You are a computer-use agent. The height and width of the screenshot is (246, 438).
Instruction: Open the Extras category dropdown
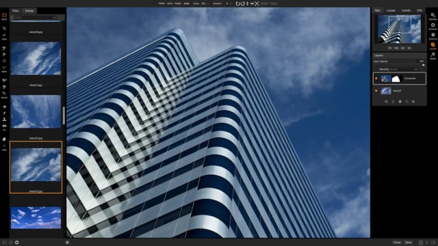coord(35,17)
